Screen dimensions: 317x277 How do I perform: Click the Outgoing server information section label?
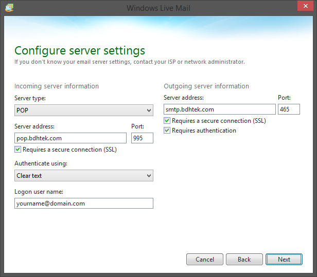[206, 86]
